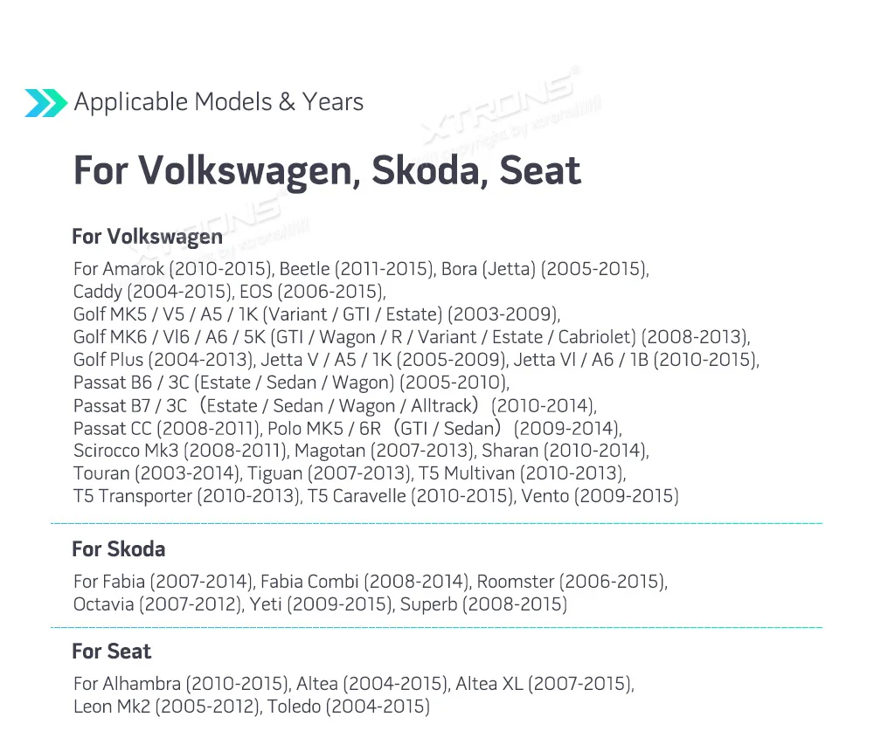This screenshot has height=731, width=874.
Task: Select the "For Volkswagen, Skoda, Seat" title
Action: tap(327, 169)
